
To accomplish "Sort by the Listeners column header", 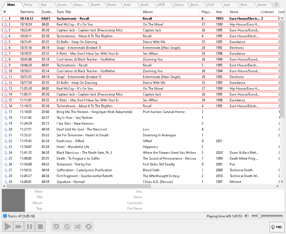I will click(268, 12).
